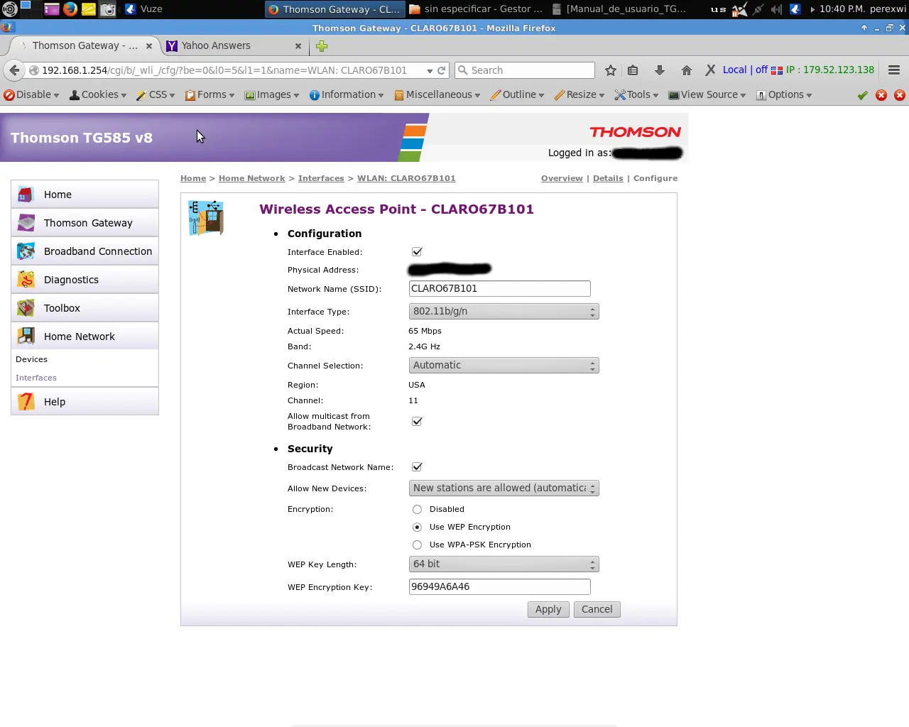Toggle the Interface Enabled checkbox
The width and height of the screenshot is (909, 727).
417,252
